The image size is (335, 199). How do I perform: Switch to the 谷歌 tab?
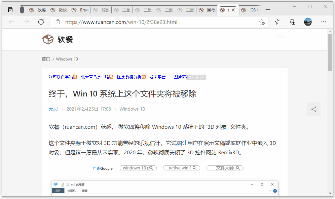(x=101, y=10)
